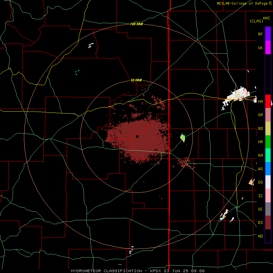Click the "IC" legend label
Screen dimensions: 273x273
click(x=260, y=196)
